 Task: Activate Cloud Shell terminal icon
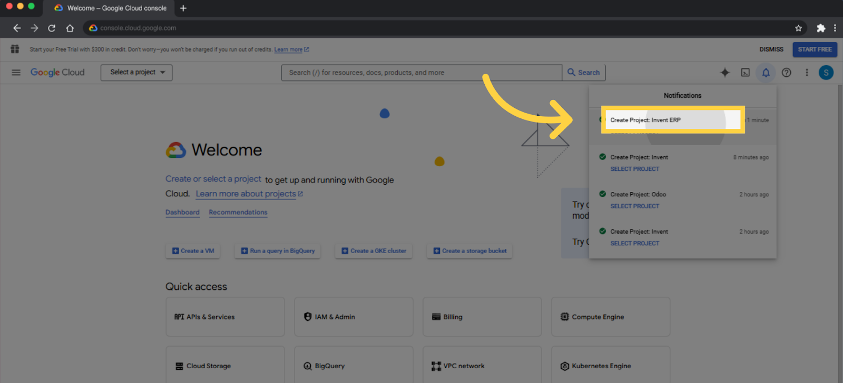[746, 73]
